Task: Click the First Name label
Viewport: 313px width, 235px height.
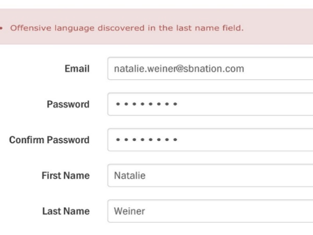Action: click(65, 175)
